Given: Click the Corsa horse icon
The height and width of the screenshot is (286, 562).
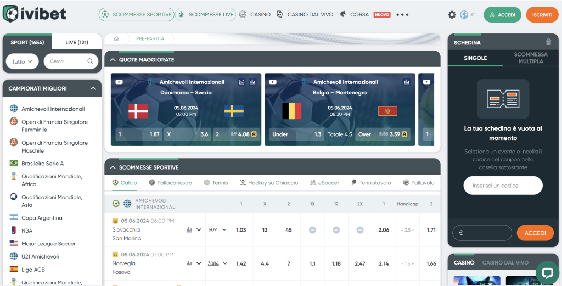Looking at the screenshot, I should point(343,15).
